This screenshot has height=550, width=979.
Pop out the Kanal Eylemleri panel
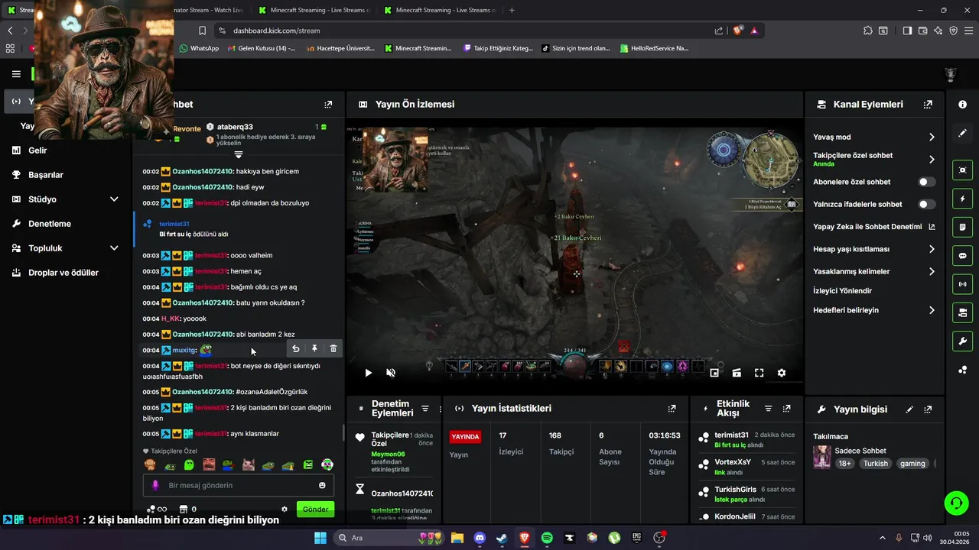(x=928, y=105)
